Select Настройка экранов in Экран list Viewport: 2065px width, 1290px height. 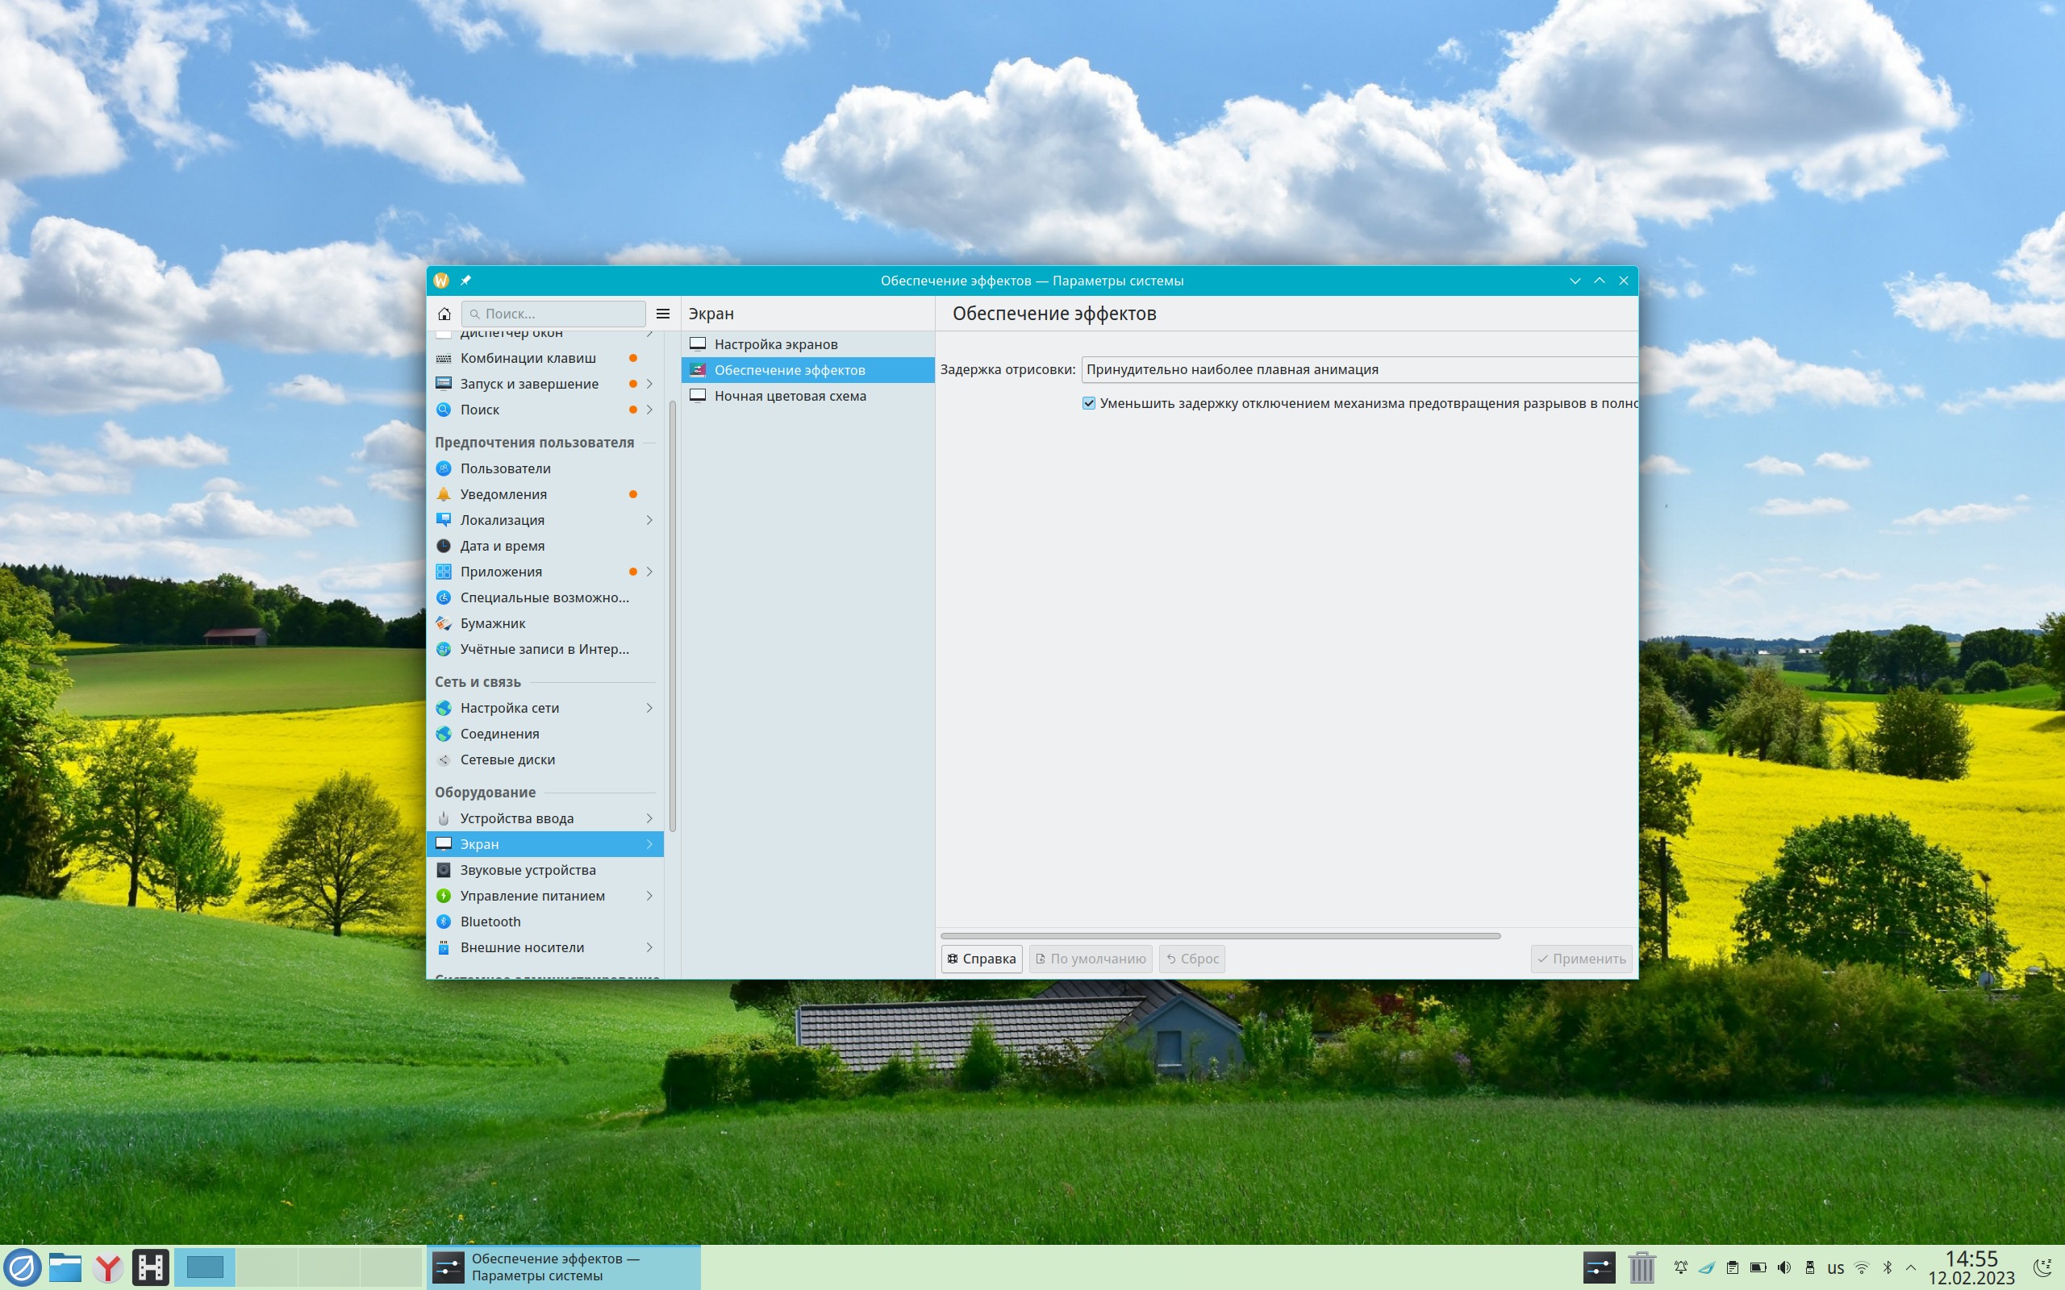point(775,345)
